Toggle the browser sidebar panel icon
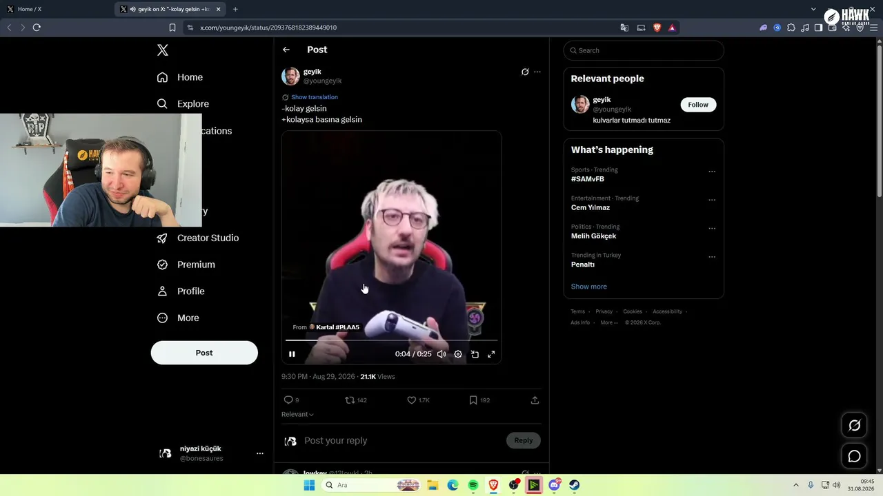The width and height of the screenshot is (883, 496). coord(818,28)
